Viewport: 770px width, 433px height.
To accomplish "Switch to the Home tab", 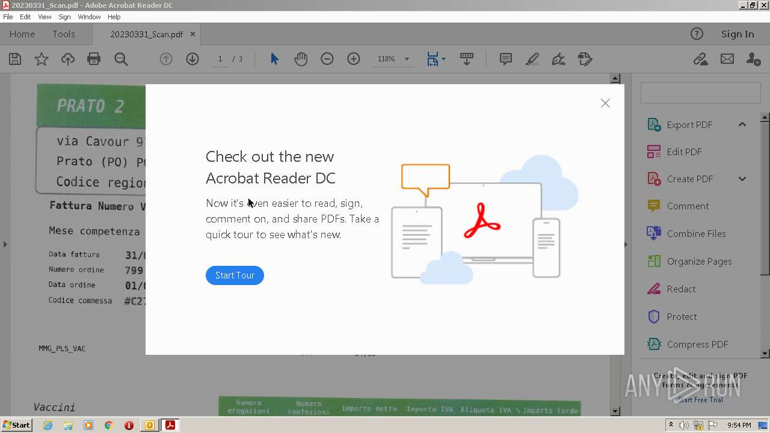I will (22, 34).
